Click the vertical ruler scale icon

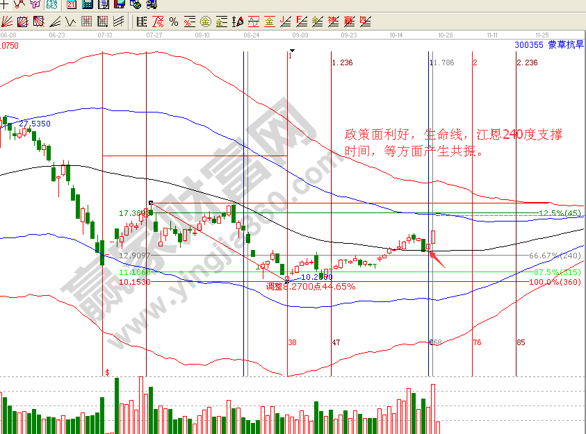click(141, 22)
